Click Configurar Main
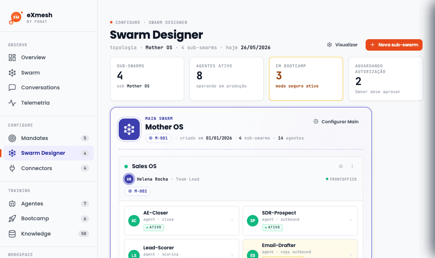Image resolution: width=435 pixels, height=258 pixels. [x=336, y=122]
